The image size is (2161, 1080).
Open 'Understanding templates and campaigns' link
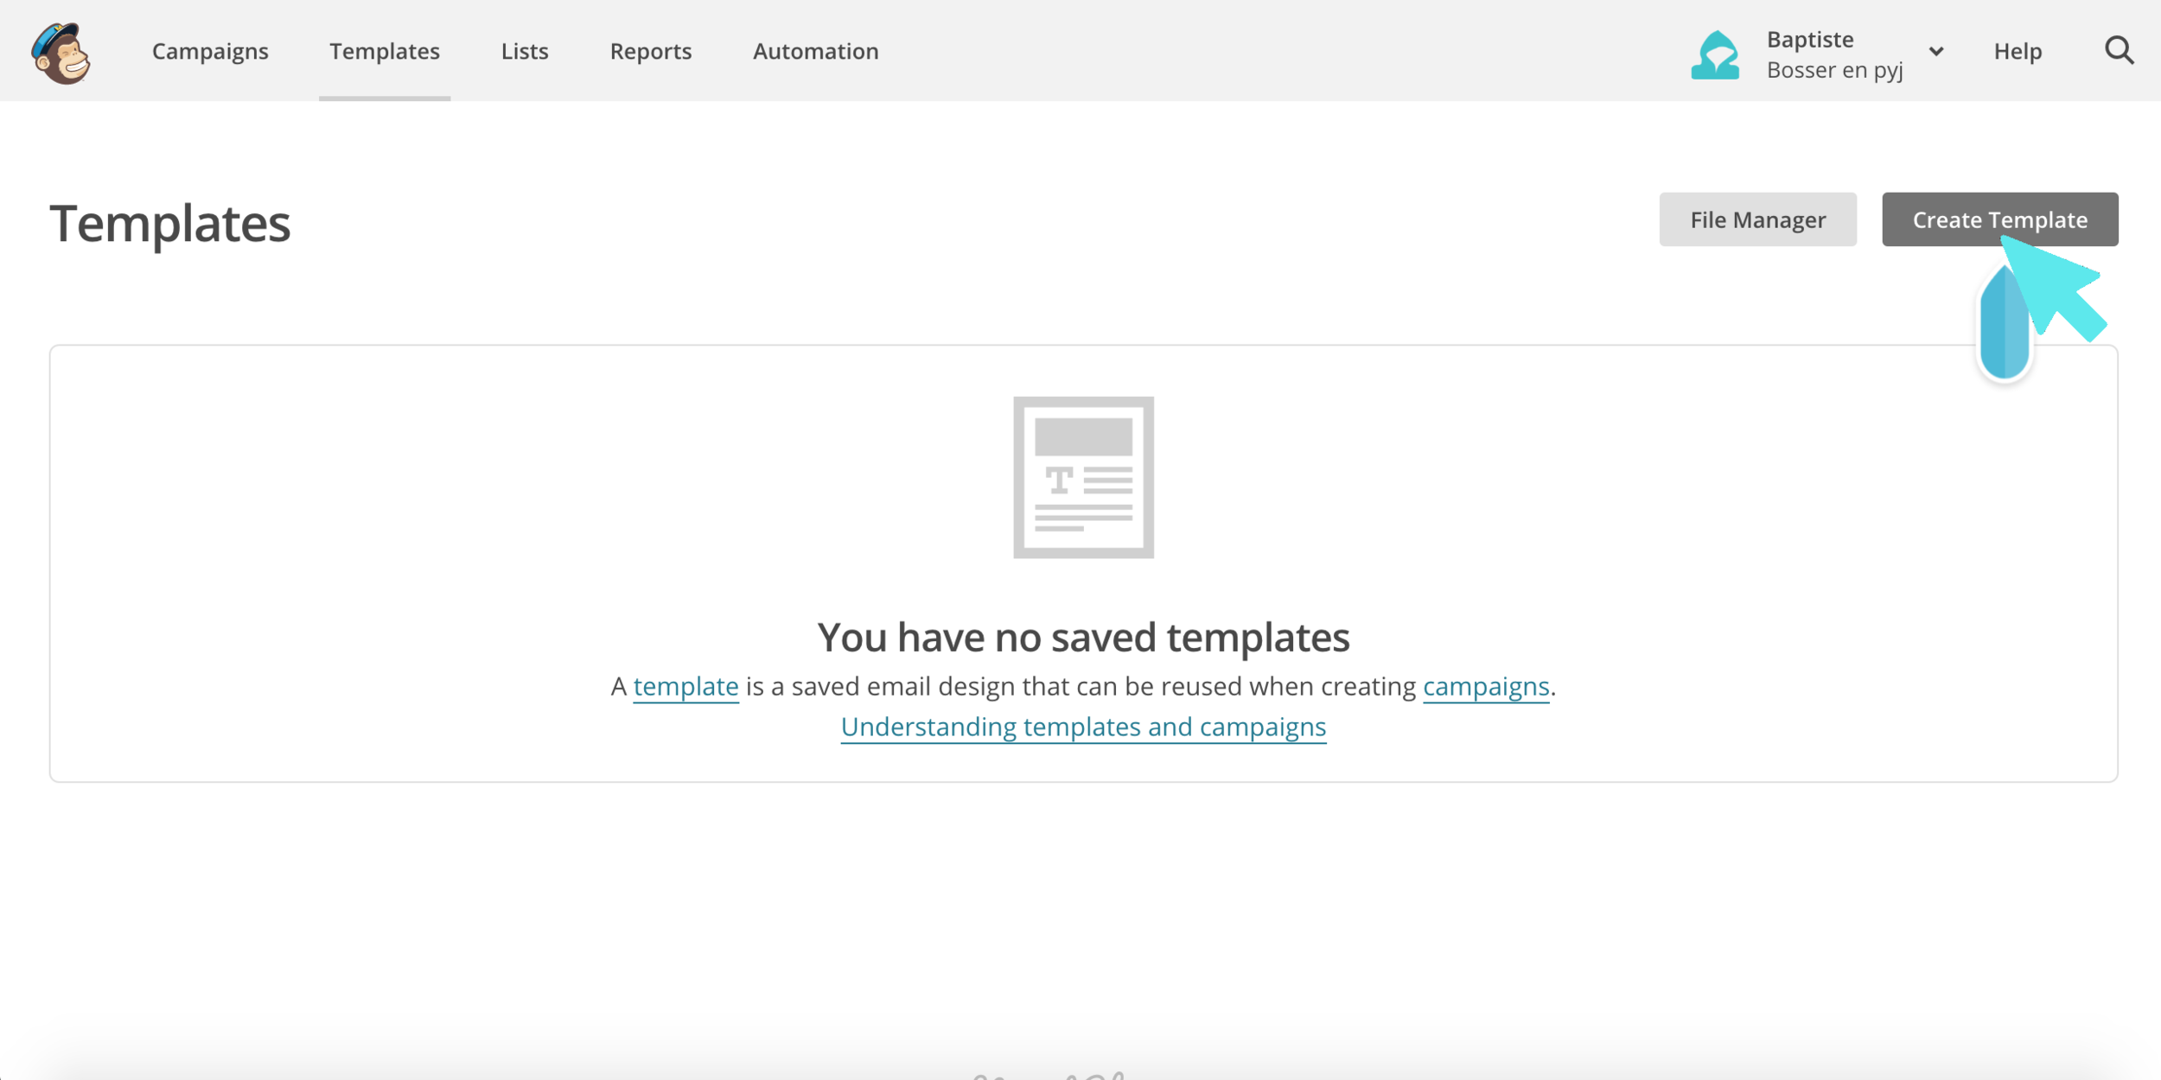pos(1083,727)
